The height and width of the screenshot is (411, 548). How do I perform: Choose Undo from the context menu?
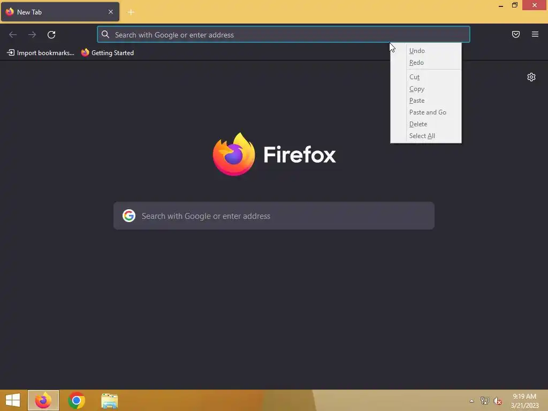tap(425, 51)
